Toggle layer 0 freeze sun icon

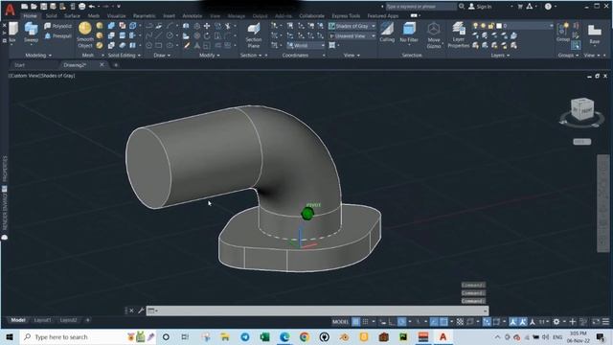[x=483, y=26]
